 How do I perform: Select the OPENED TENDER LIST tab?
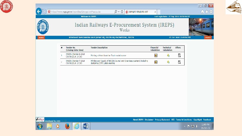(x=140, y=12)
